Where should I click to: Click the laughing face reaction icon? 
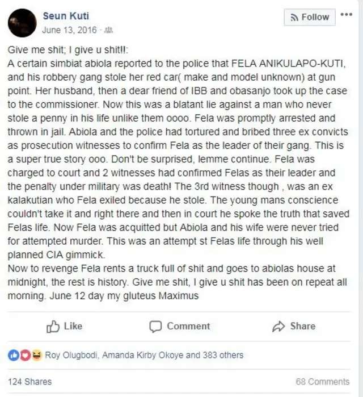click(36, 355)
